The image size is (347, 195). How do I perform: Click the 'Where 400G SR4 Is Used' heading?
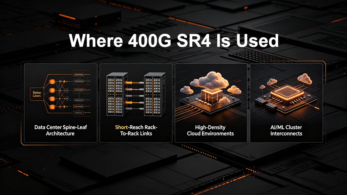(174, 41)
